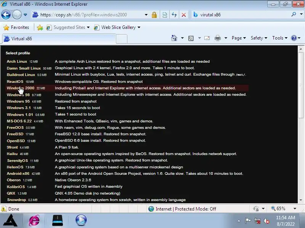This screenshot has height=228, width=305.
Task: Stop loading with the red X icon
Action: [184, 15]
